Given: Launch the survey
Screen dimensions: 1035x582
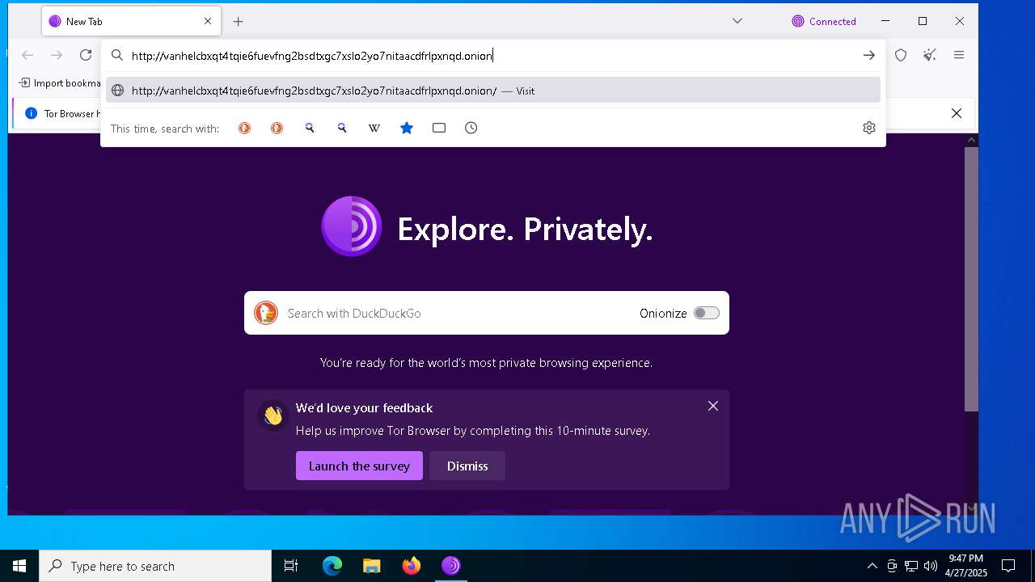Looking at the screenshot, I should [x=359, y=466].
